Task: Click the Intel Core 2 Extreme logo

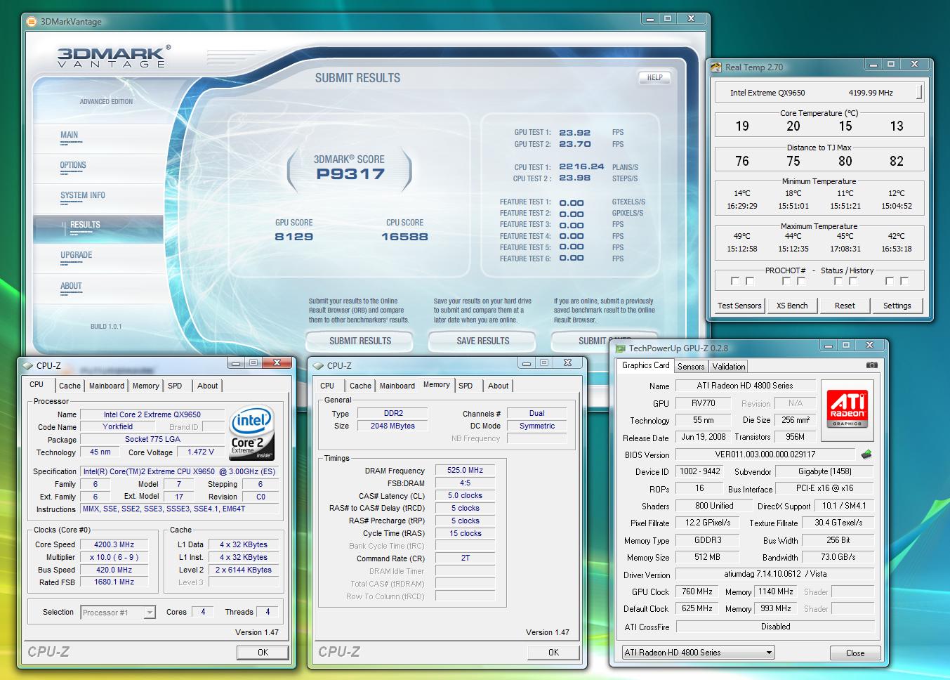Action: pos(252,433)
